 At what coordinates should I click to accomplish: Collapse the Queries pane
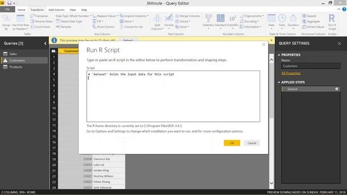tap(45, 43)
